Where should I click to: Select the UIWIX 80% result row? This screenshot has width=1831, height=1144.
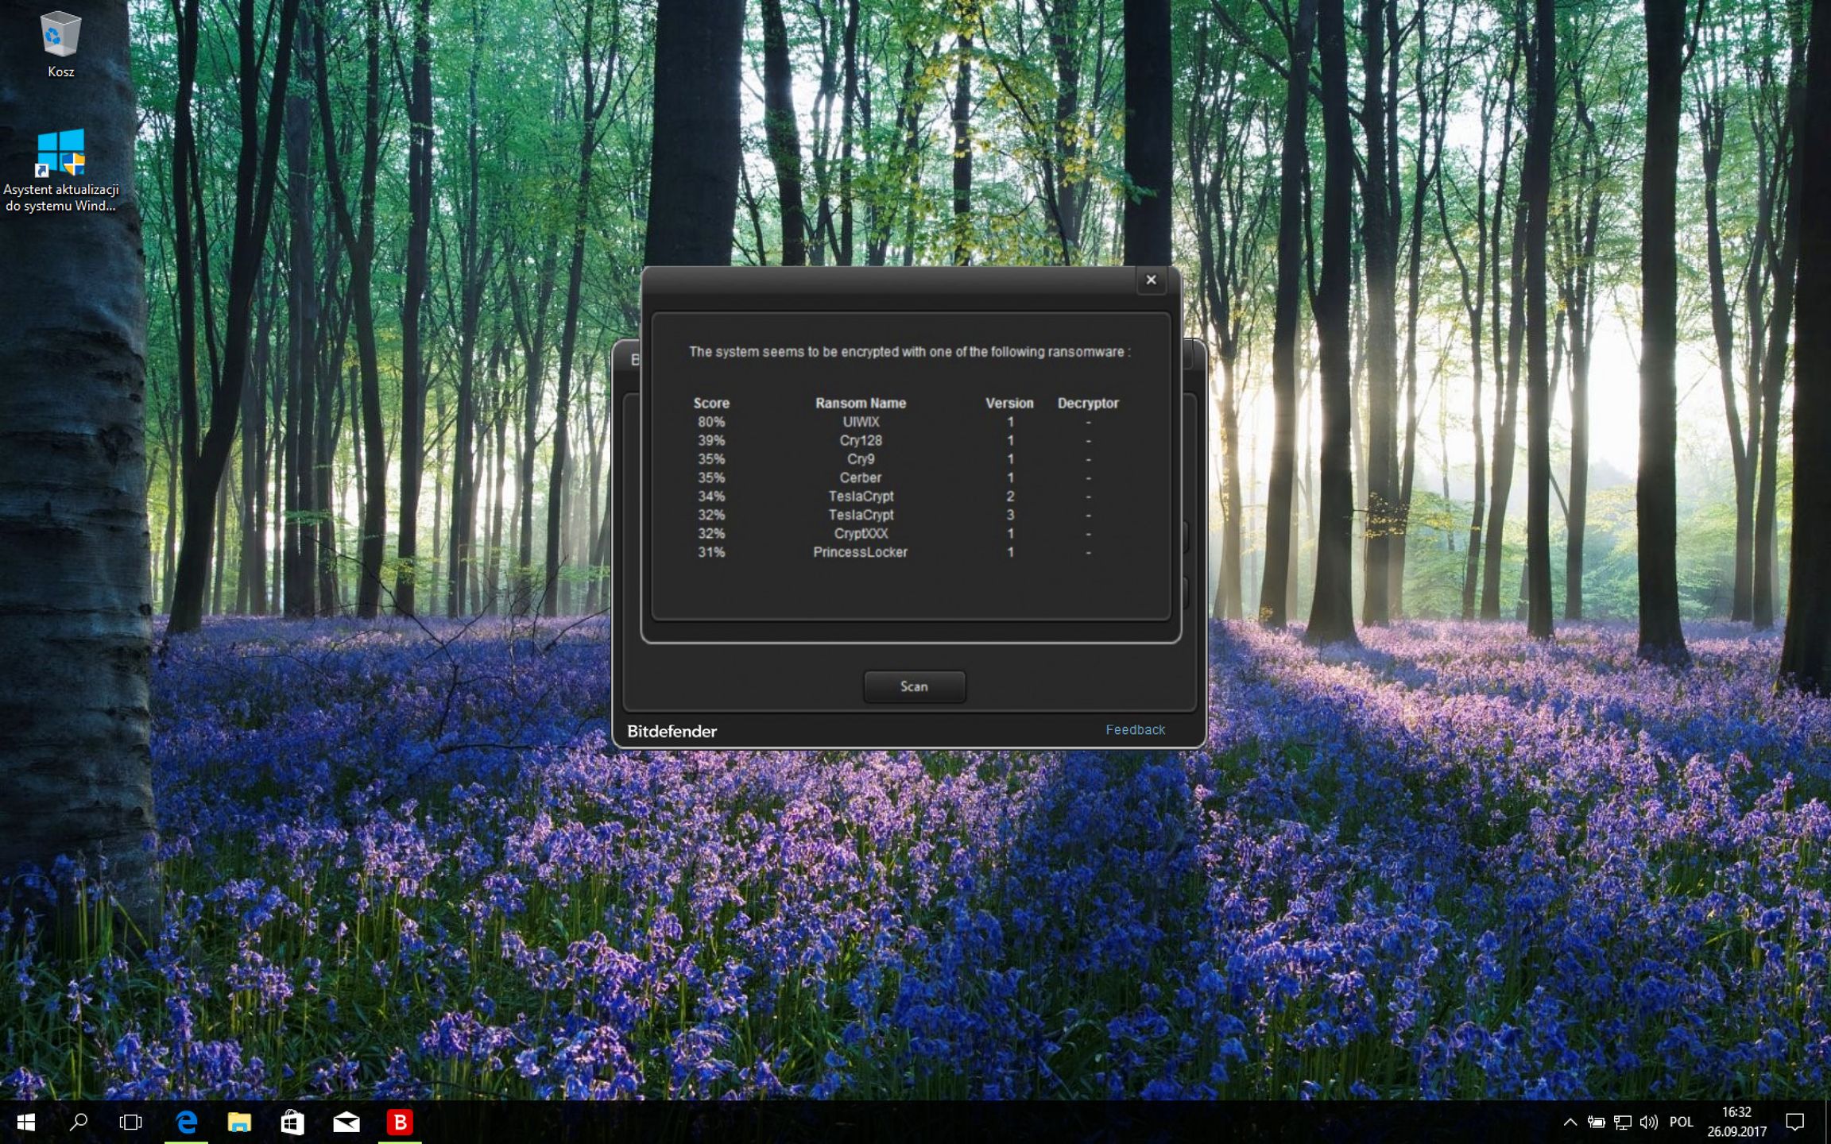tap(860, 422)
